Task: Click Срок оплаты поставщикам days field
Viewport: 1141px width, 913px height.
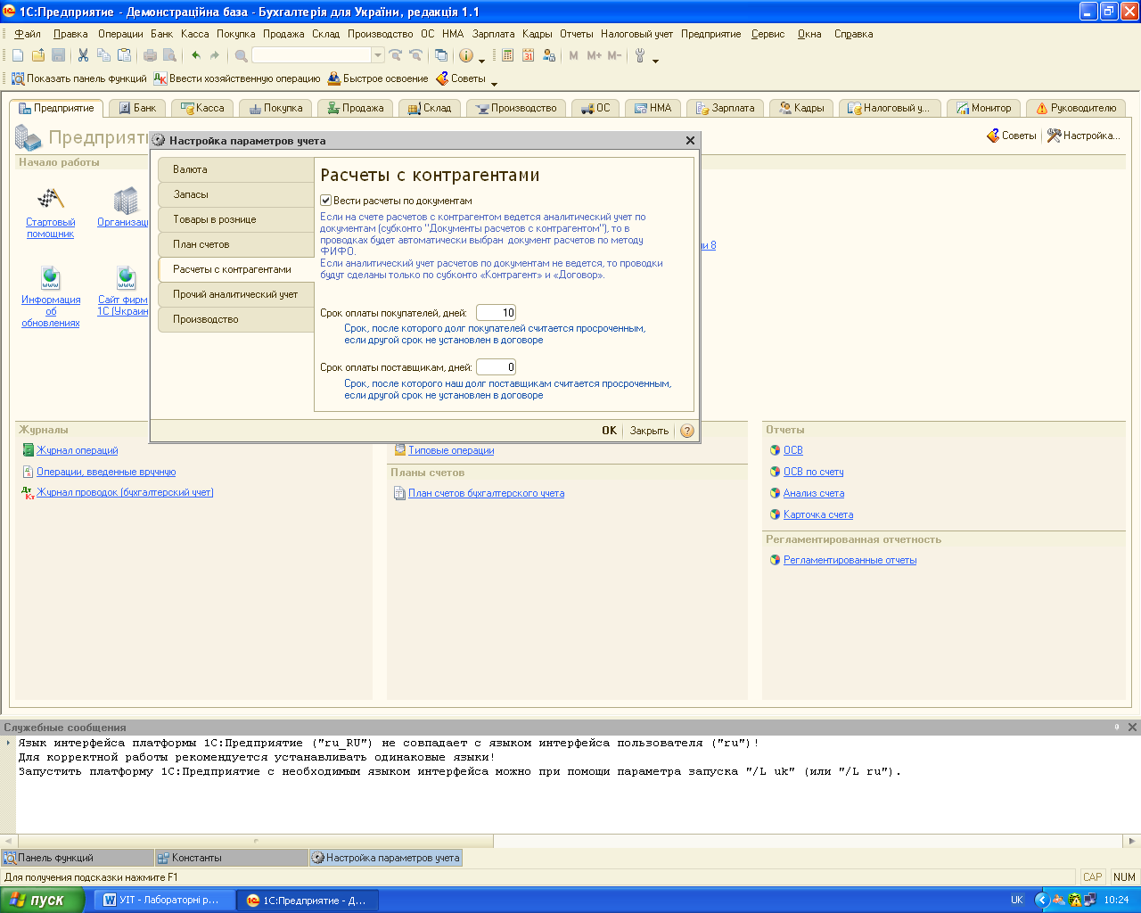Action: coord(496,367)
